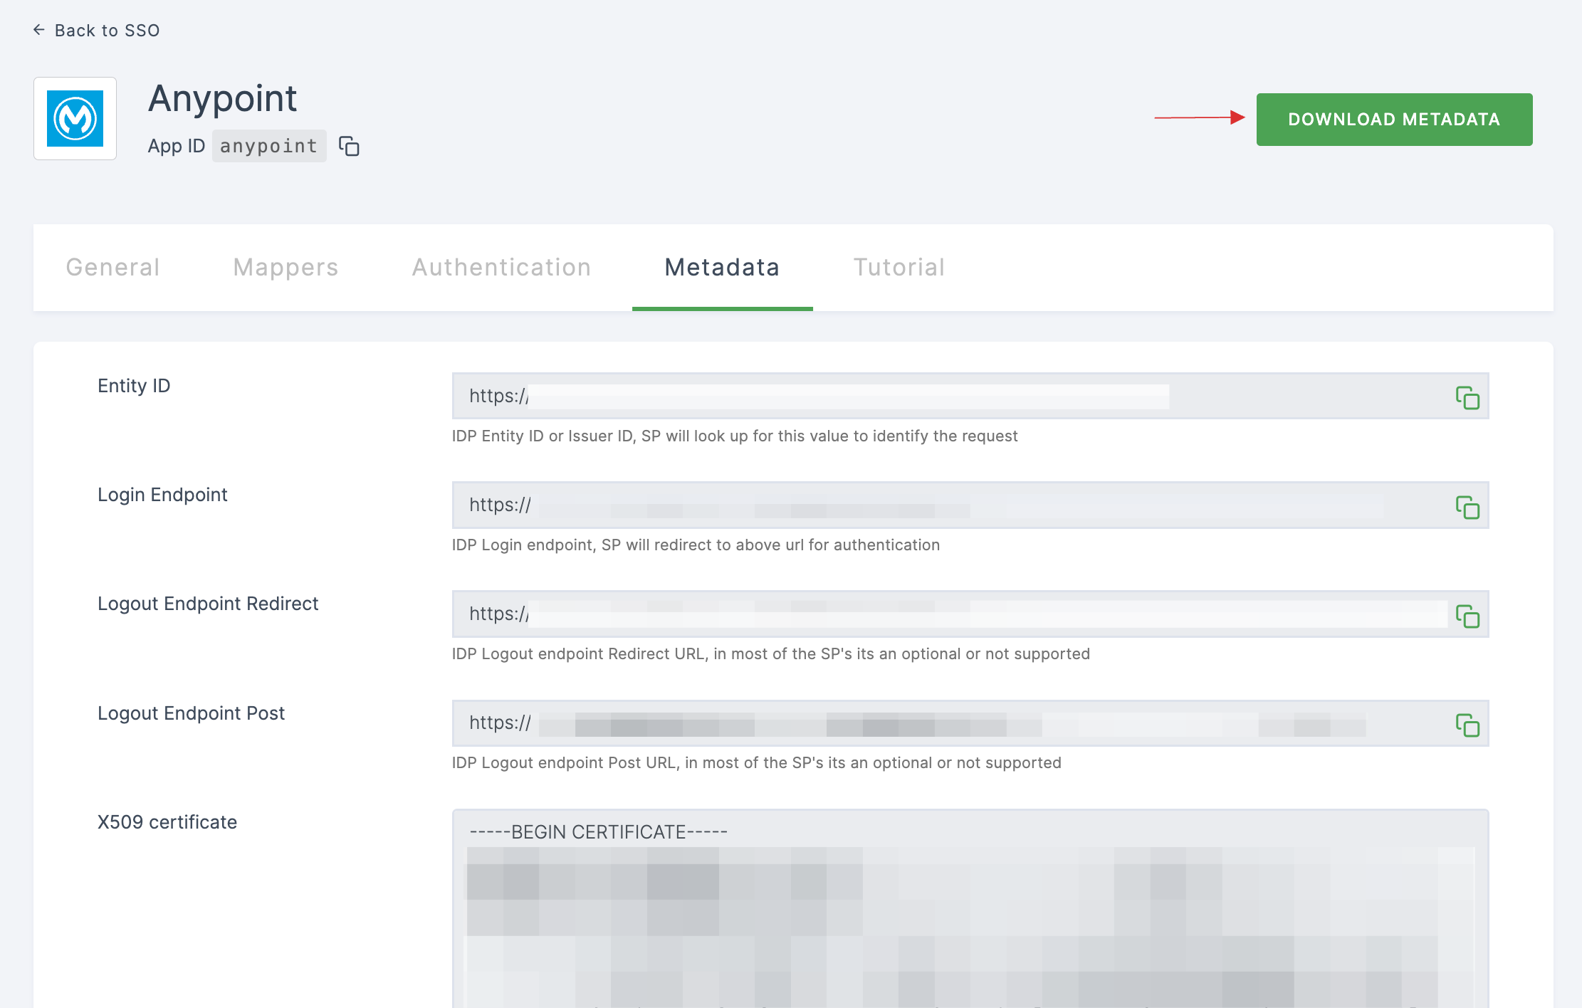The height and width of the screenshot is (1008, 1582).
Task: Select the Metadata tab
Action: pos(722,268)
